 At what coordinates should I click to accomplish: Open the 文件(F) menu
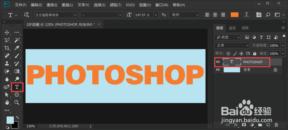[x=21, y=5]
